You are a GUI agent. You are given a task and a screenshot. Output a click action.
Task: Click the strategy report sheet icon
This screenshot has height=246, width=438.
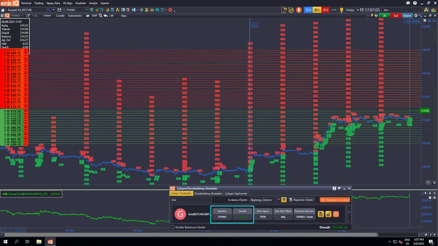click(x=321, y=214)
